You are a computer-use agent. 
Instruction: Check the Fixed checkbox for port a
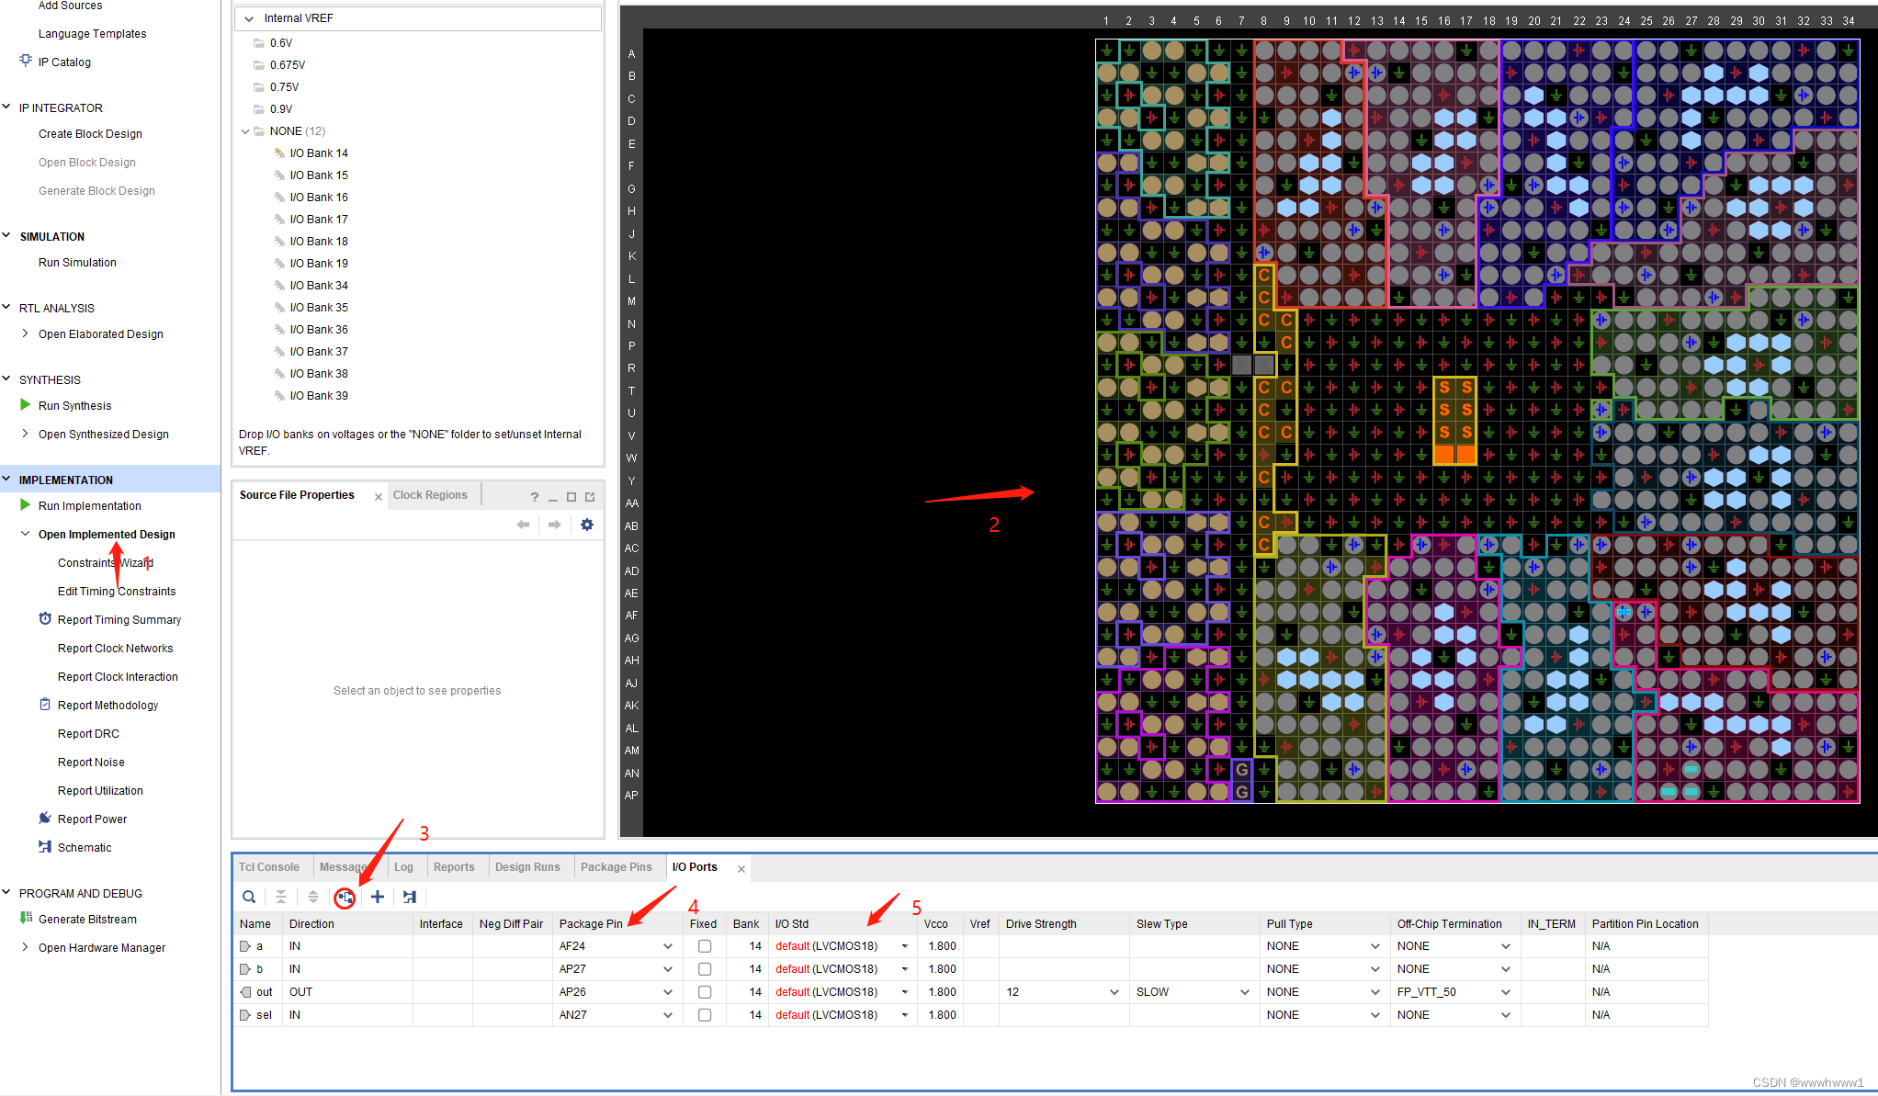point(705,946)
